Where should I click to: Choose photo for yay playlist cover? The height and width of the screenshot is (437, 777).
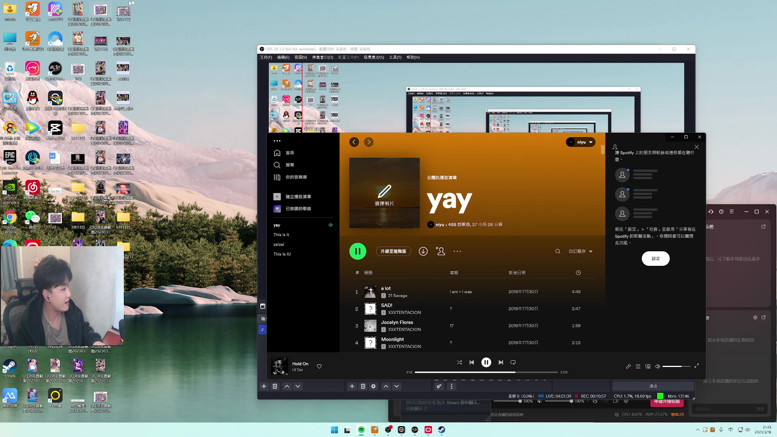tap(384, 193)
